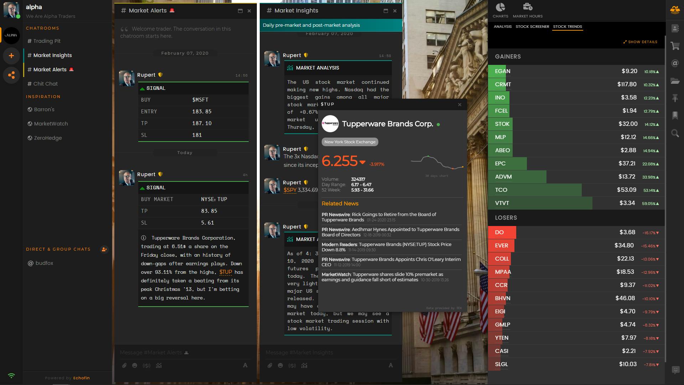
Task: Insert chart analysis in Market Alerts message bar
Action: [x=159, y=365]
